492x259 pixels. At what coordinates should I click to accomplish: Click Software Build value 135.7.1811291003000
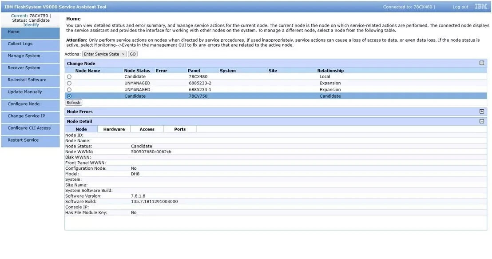tap(154, 202)
